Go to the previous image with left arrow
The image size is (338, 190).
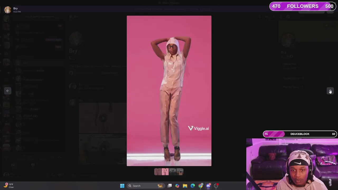(x=8, y=91)
